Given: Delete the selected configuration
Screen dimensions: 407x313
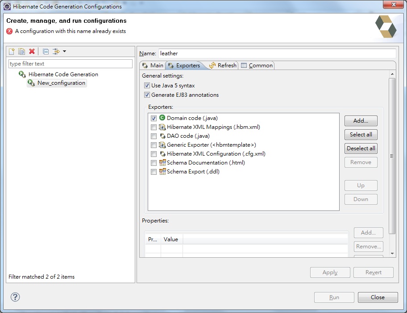Looking at the screenshot, I should click(x=32, y=51).
